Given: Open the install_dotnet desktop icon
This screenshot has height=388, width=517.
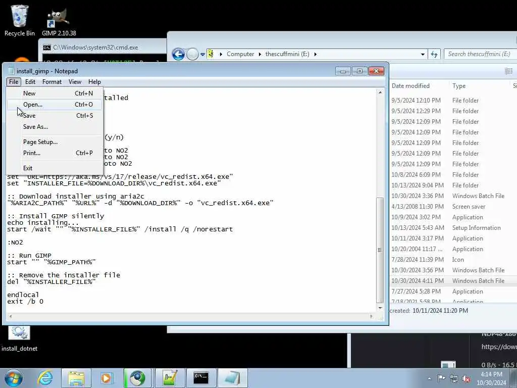Looking at the screenshot, I should 19,338.
